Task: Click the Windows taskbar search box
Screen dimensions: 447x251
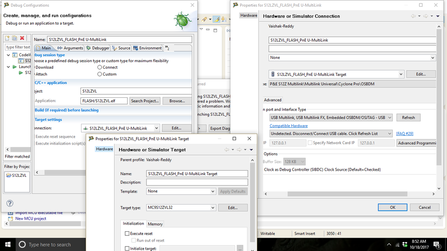Action: (50, 244)
